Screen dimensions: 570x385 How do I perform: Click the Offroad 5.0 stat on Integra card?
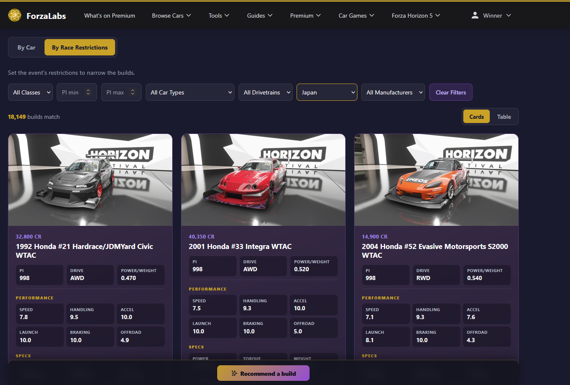pyautogui.click(x=314, y=328)
